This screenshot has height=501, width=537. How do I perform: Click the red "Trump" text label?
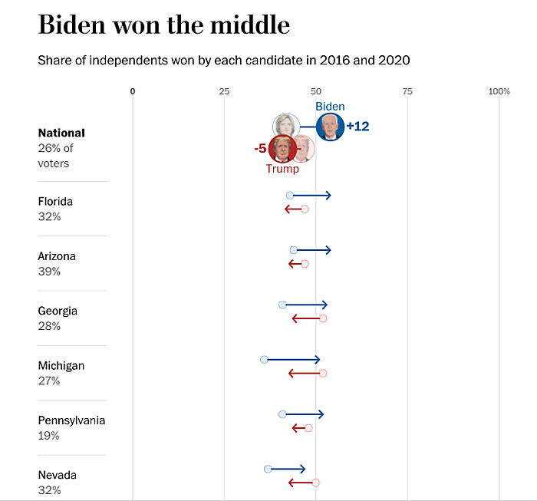pos(282,169)
